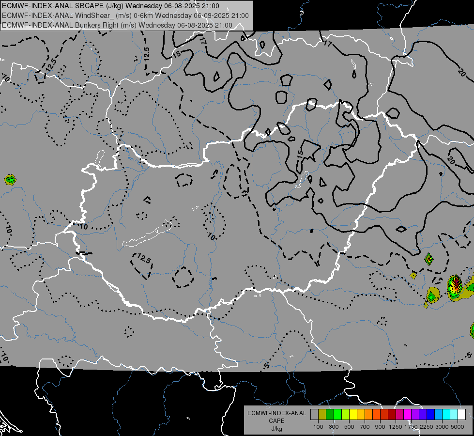Select the olive swatch in the CAPE legend
The width and height of the screenshot is (474, 436).
pyautogui.click(x=322, y=414)
